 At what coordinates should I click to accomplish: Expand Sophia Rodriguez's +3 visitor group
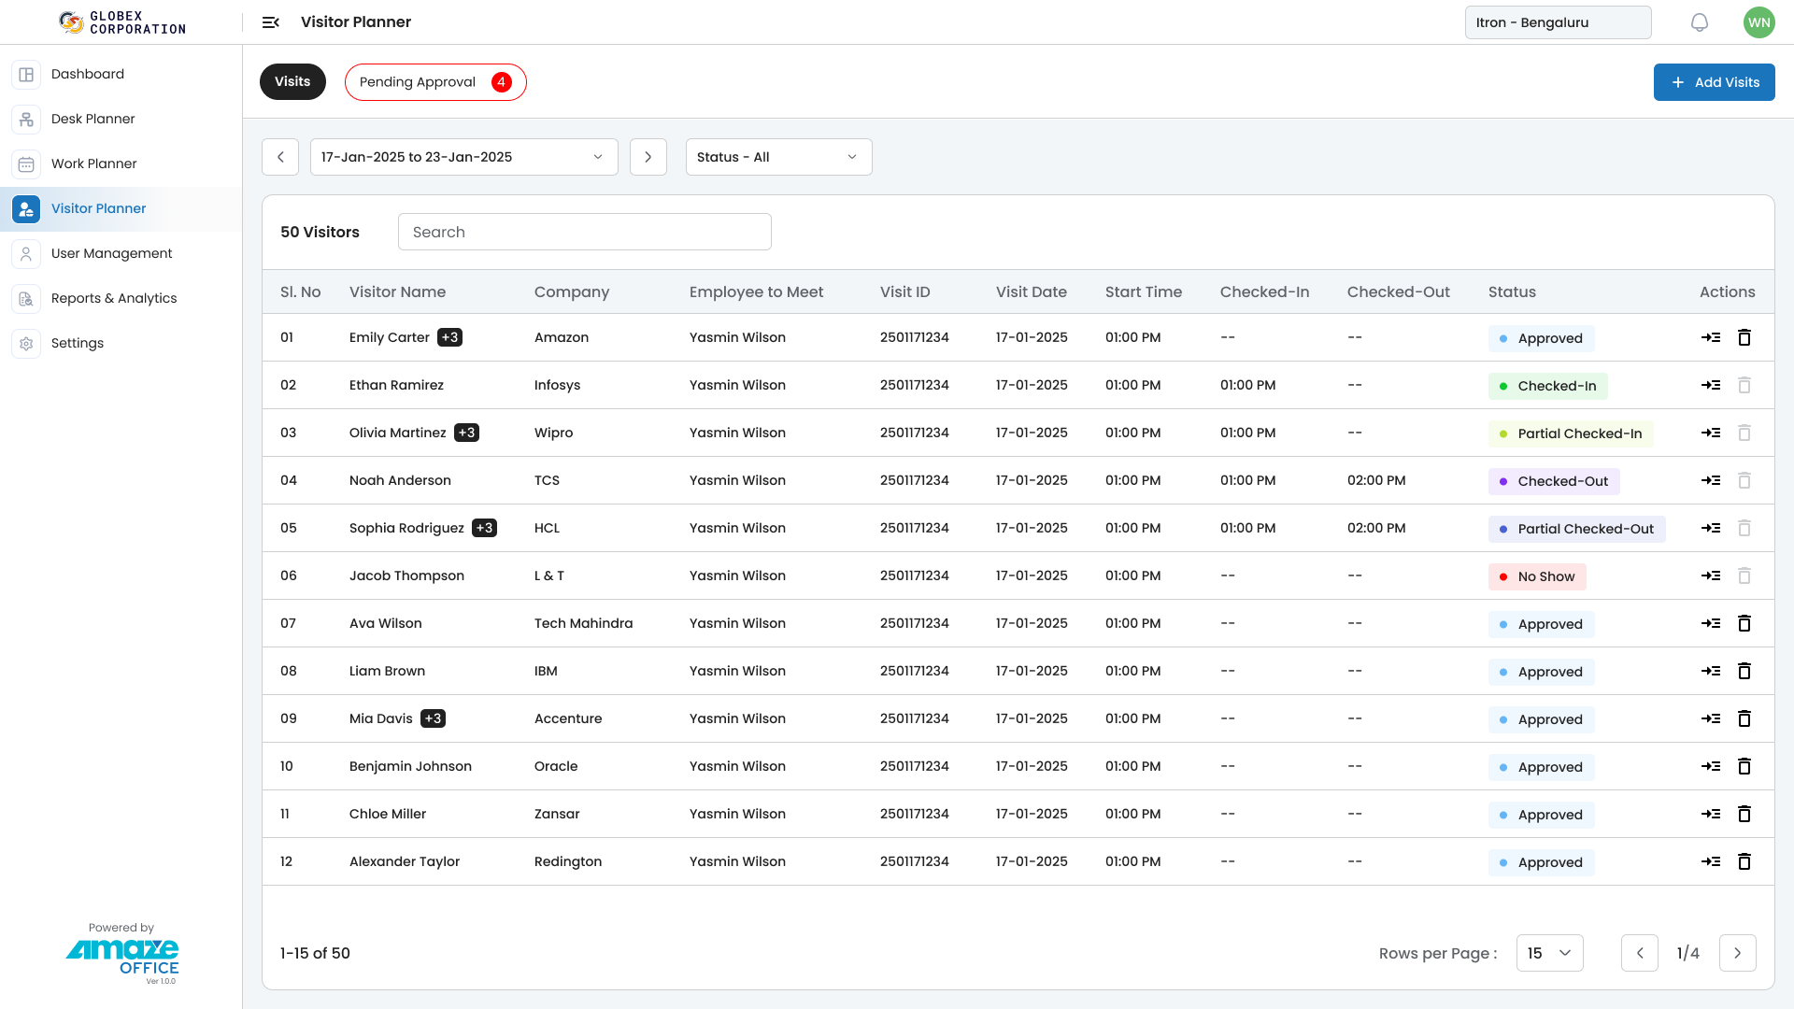pyautogui.click(x=483, y=528)
